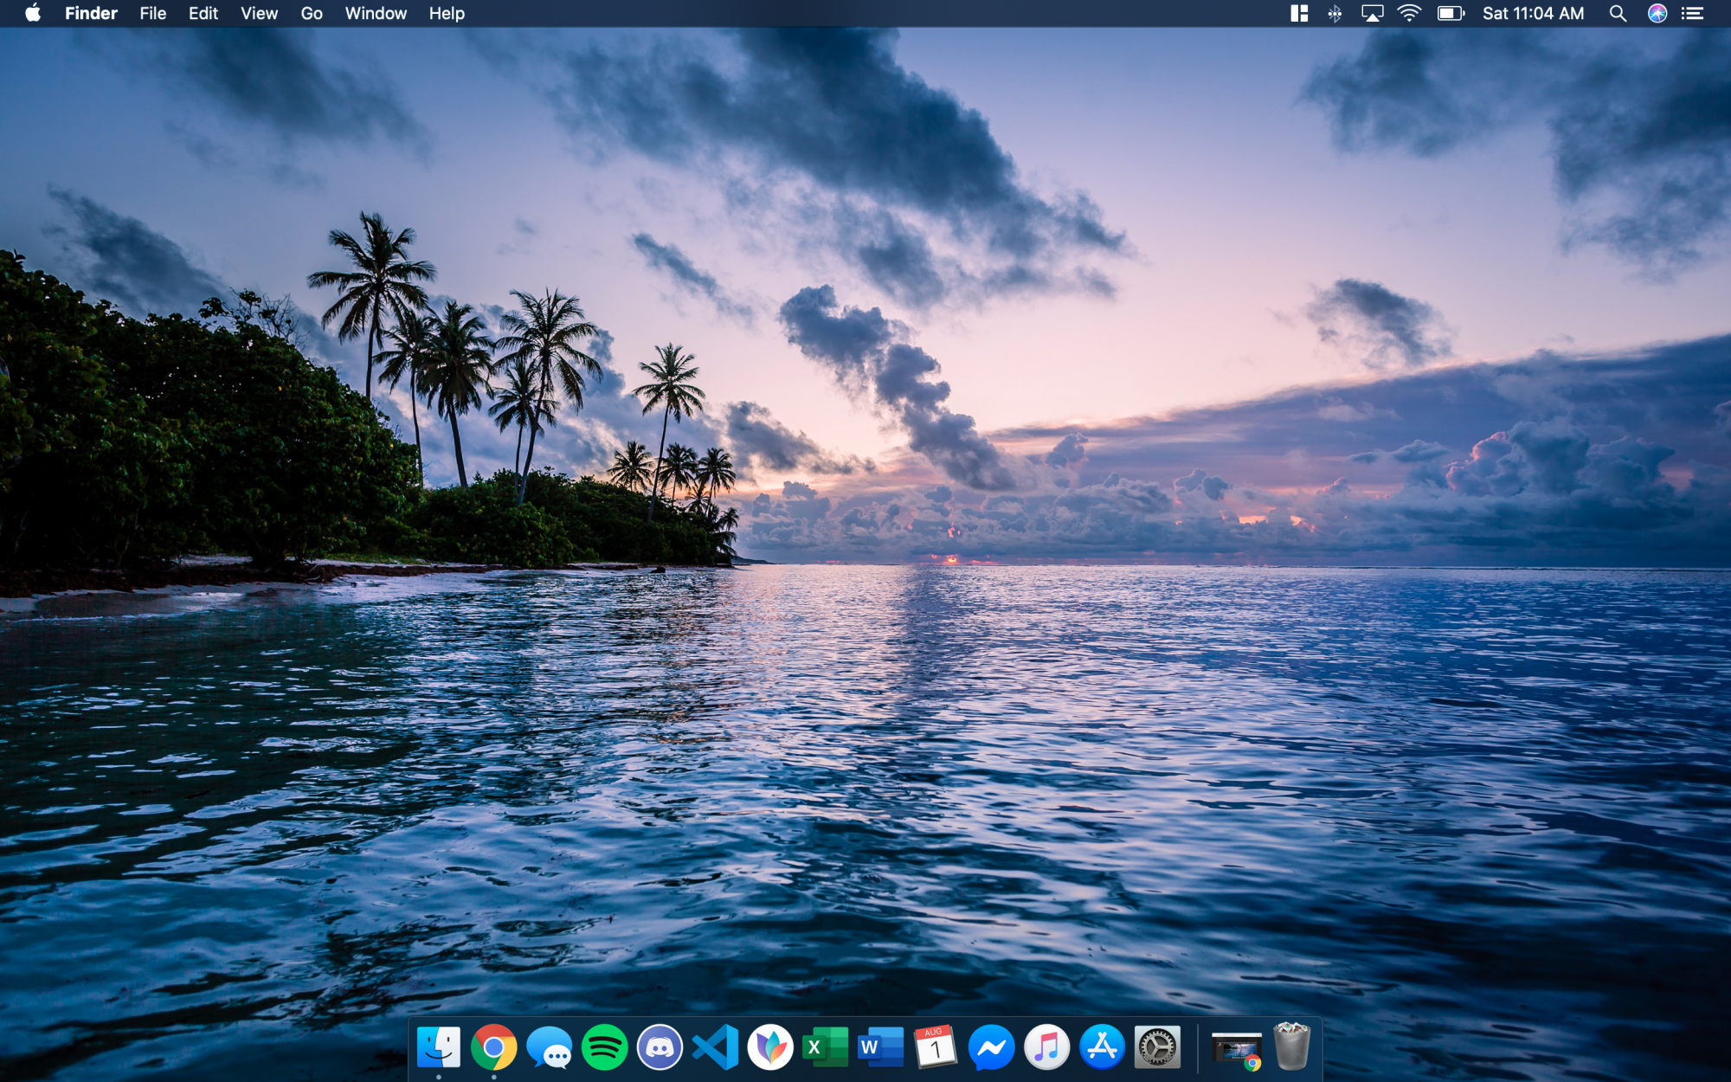Open the Messages app in Dock

point(550,1047)
